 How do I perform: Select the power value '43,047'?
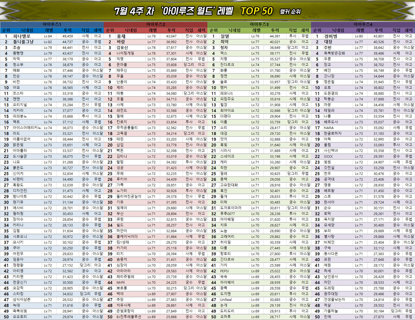click(171, 36)
